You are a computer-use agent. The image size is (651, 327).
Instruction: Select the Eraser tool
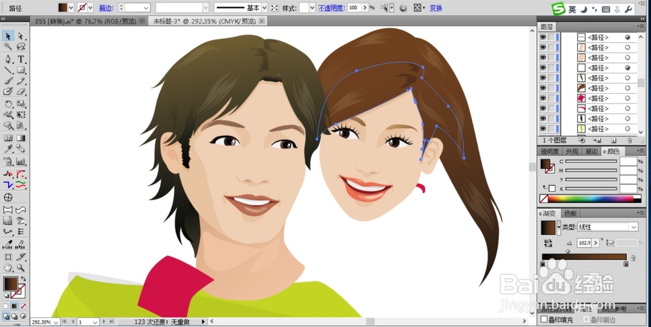tap(21, 91)
